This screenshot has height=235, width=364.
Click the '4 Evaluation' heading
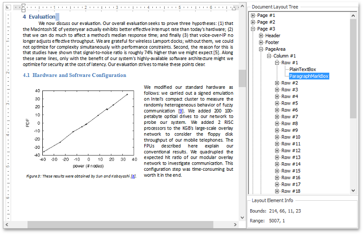pyautogui.click(x=39, y=17)
